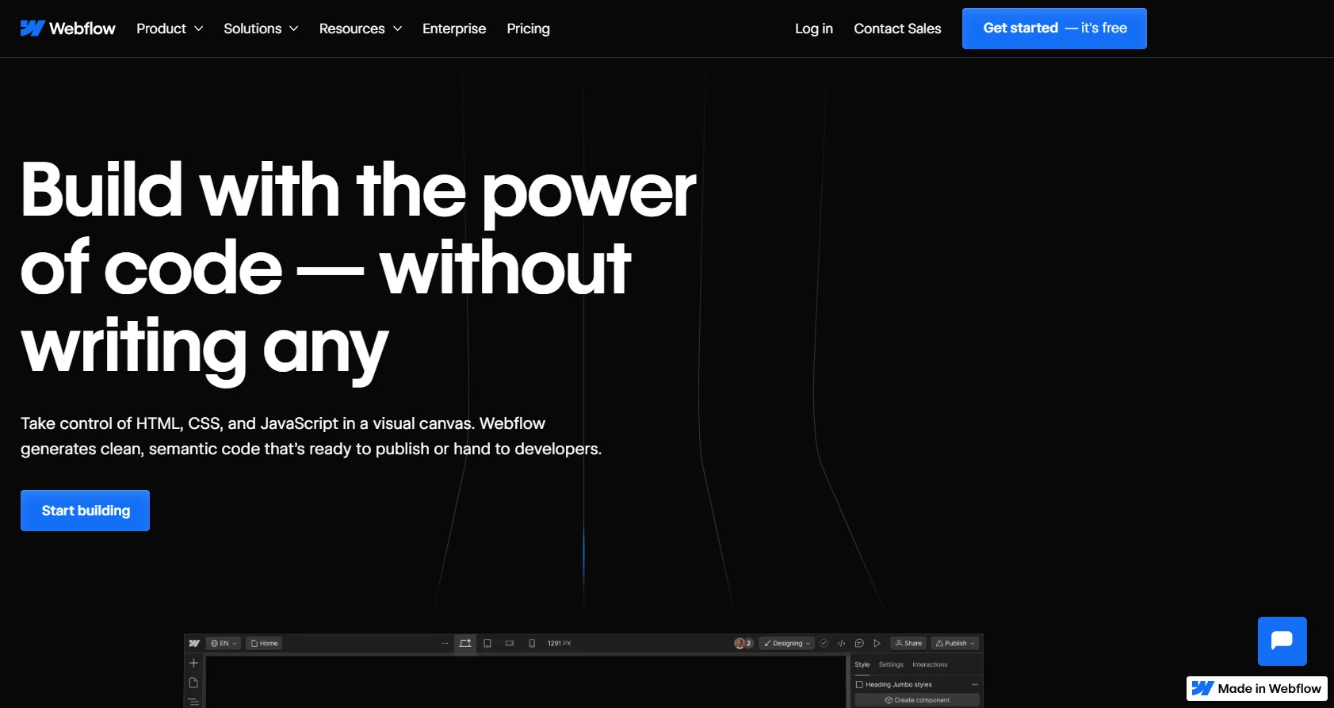Click the Start building button
This screenshot has width=1334, height=708.
(86, 511)
